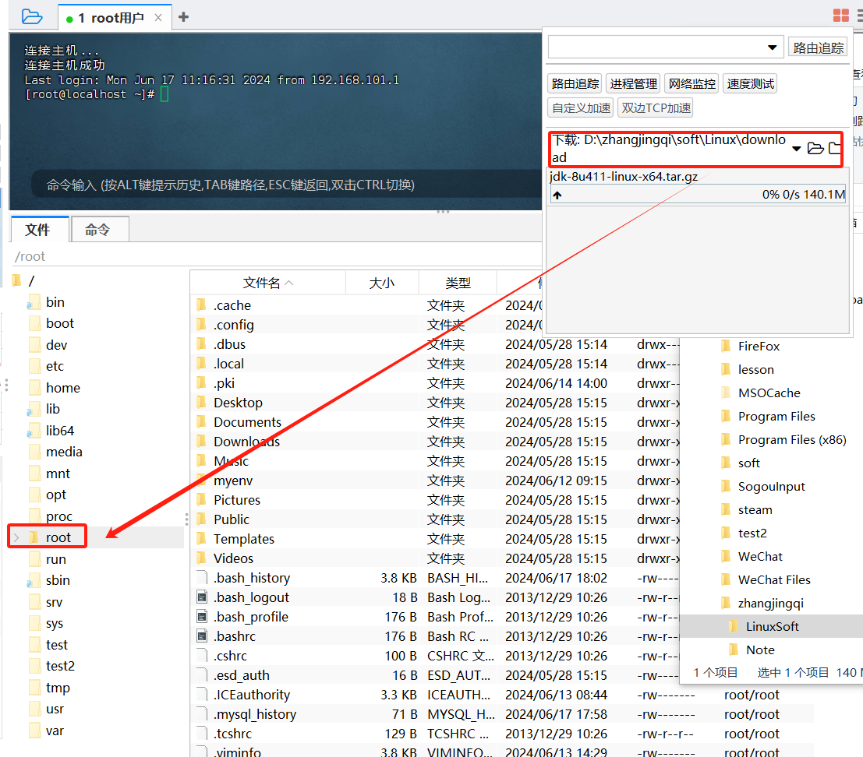This screenshot has height=757, width=863.
Task: Click the steam folder icon in the Explorer window
Action: click(726, 509)
